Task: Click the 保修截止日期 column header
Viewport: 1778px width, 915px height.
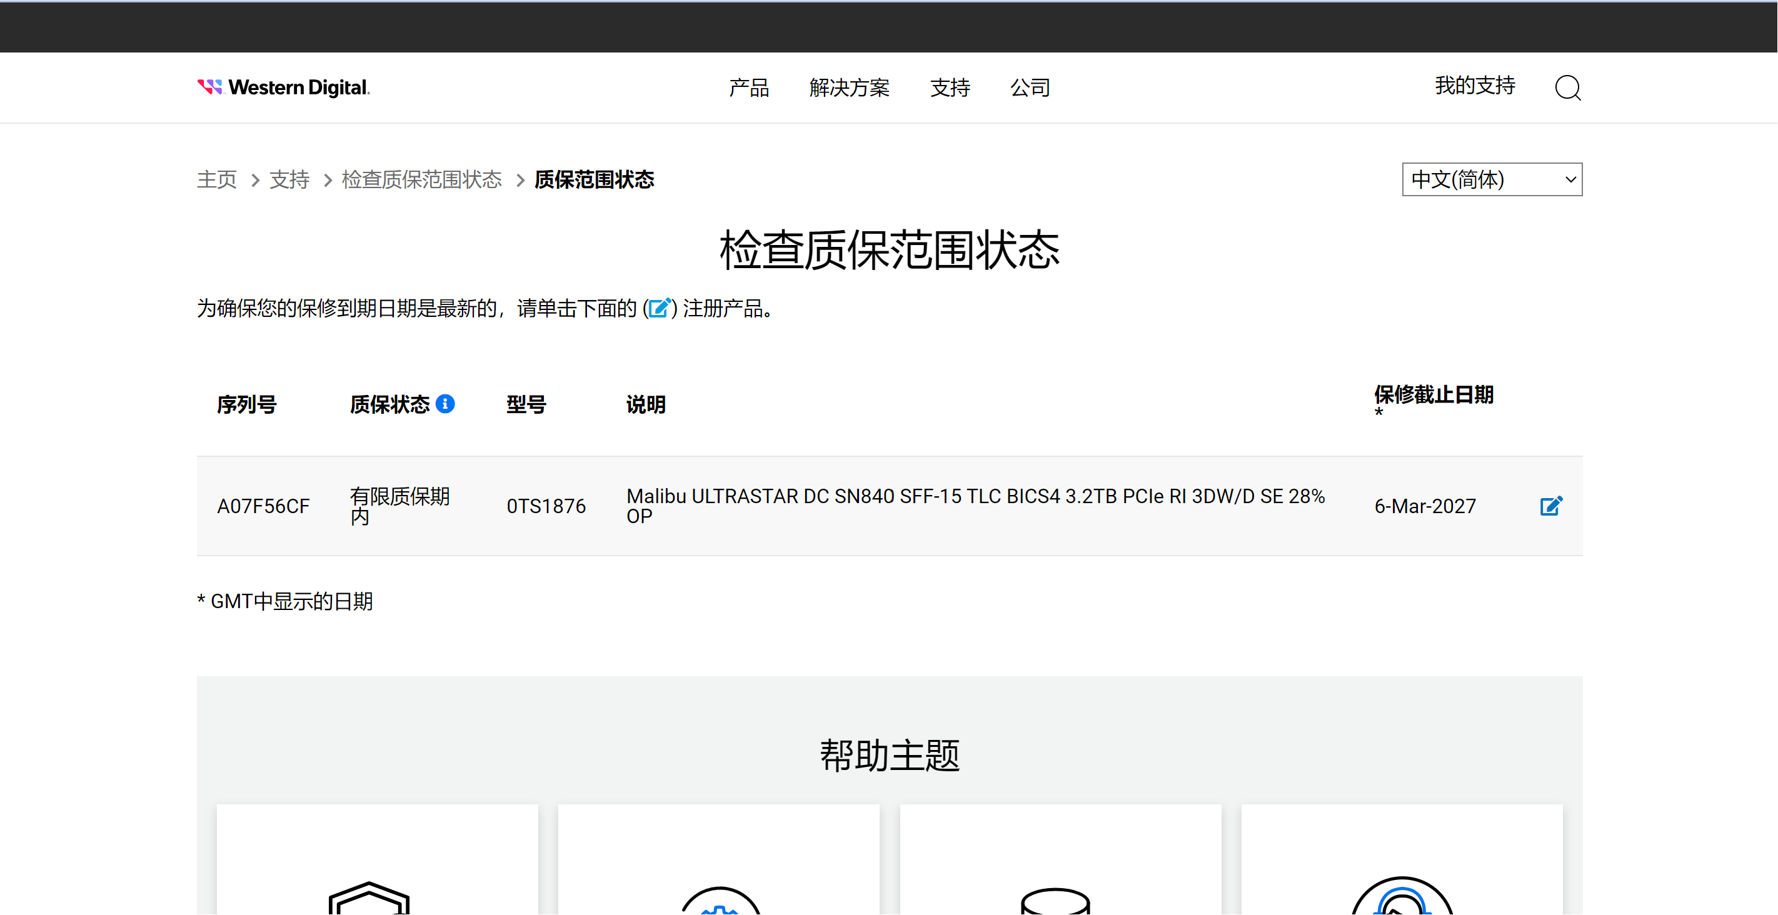Action: click(x=1434, y=395)
